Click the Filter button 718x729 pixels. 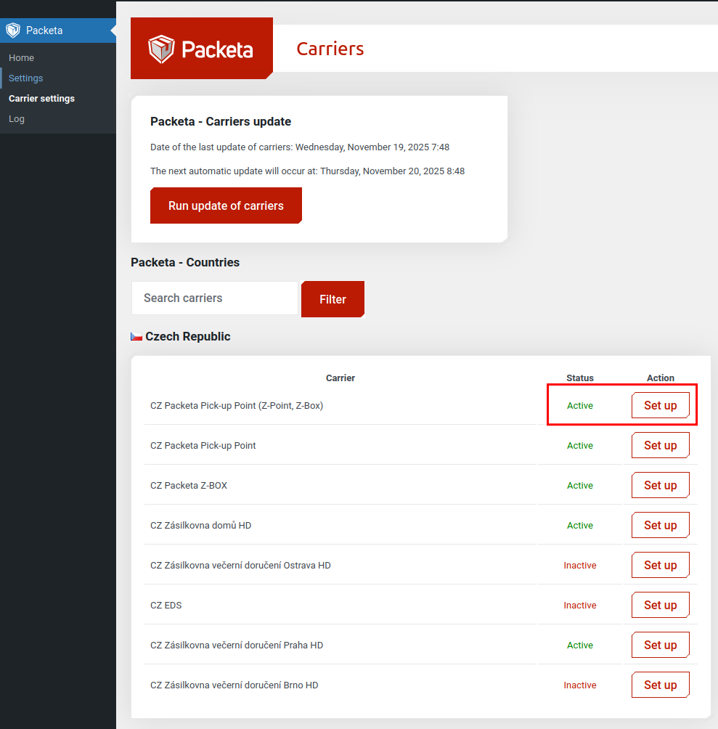pyautogui.click(x=333, y=299)
